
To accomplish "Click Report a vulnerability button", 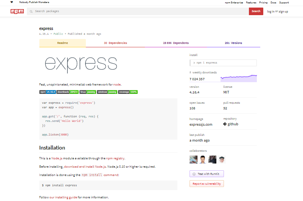I will [207, 184].
